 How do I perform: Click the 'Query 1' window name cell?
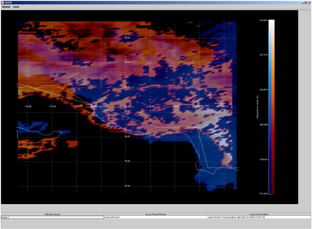point(52,217)
